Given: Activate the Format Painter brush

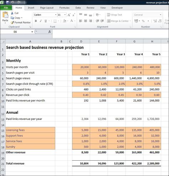Looking at the screenshot, I should 12,22.
